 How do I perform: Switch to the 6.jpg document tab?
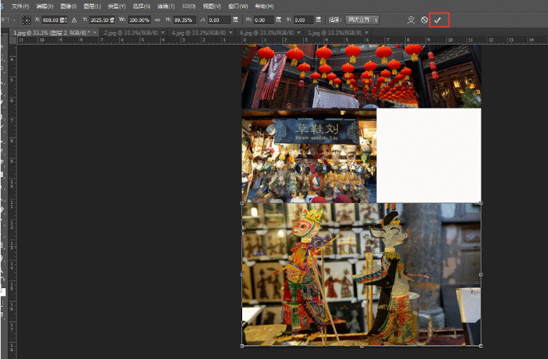266,33
